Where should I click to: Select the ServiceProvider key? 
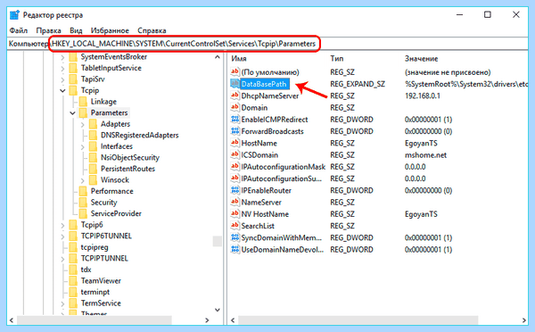(x=116, y=213)
